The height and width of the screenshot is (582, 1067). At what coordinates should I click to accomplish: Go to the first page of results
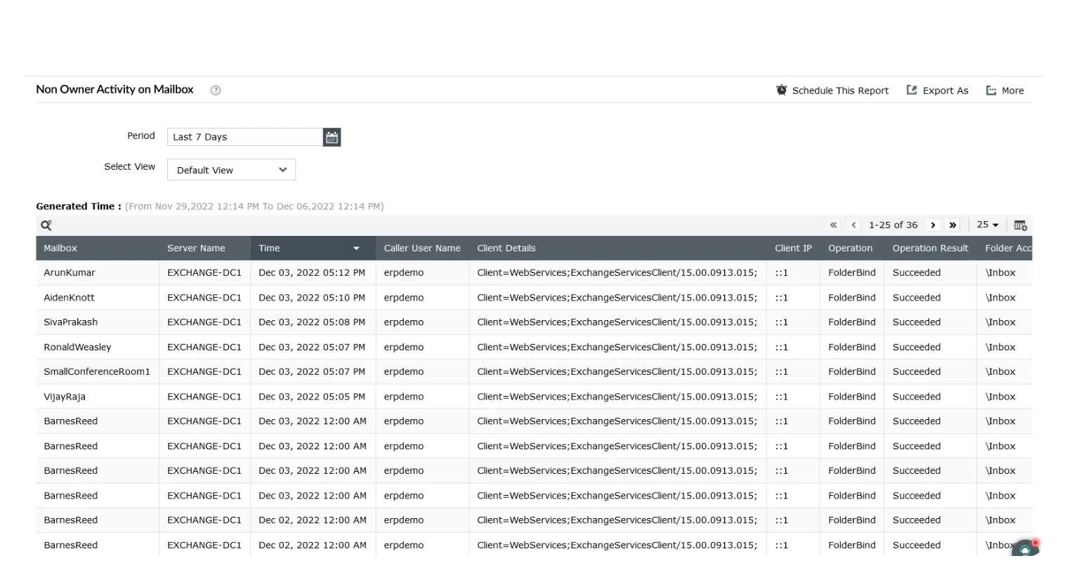(x=833, y=225)
